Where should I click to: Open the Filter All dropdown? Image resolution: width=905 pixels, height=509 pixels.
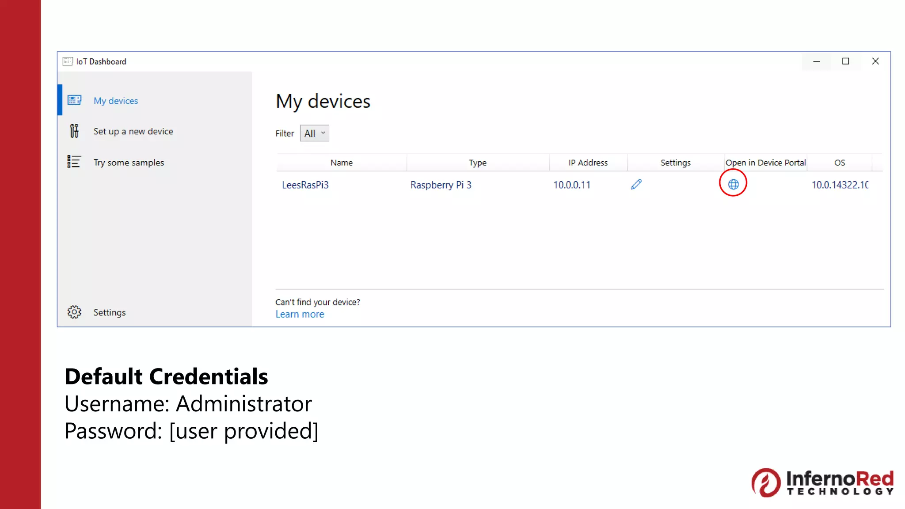314,133
